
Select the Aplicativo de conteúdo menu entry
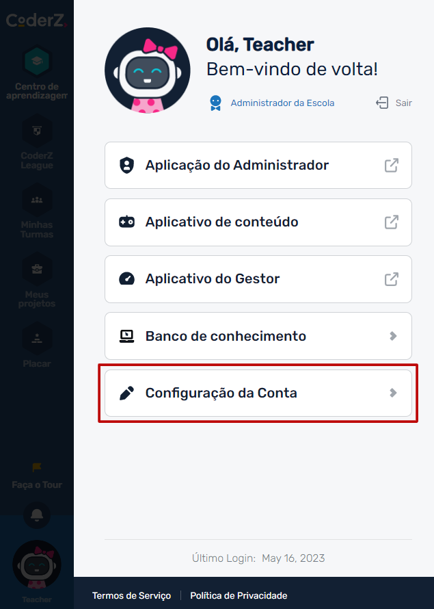coord(258,222)
